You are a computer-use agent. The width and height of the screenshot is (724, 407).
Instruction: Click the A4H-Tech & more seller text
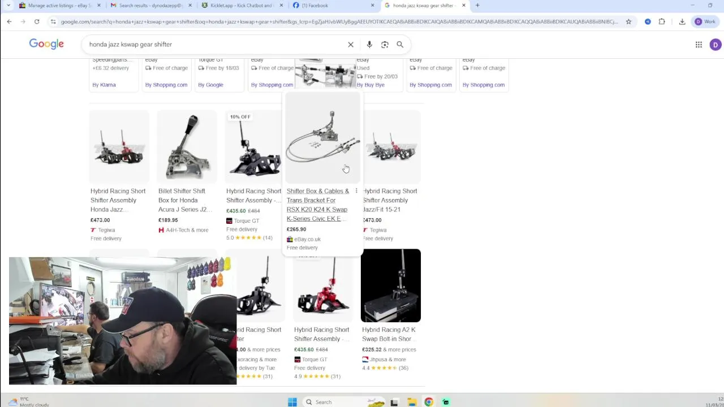pyautogui.click(x=187, y=230)
